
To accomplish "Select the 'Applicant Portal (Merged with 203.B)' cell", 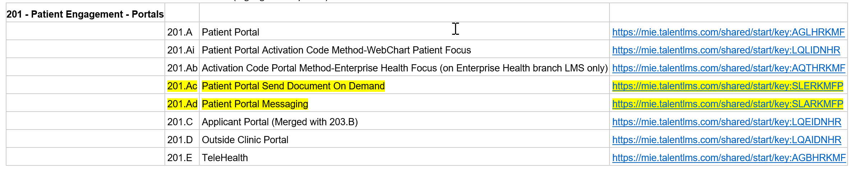I will (280, 122).
